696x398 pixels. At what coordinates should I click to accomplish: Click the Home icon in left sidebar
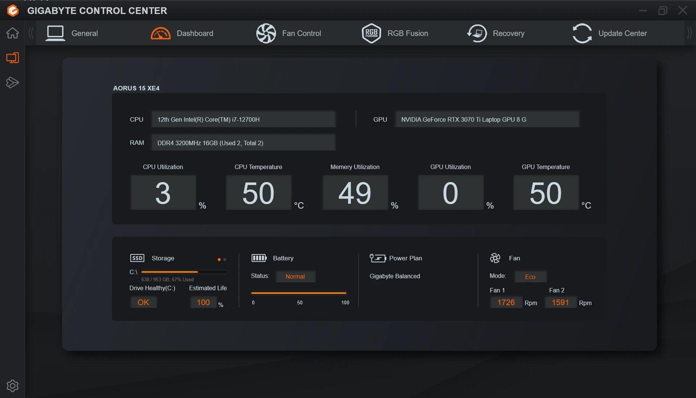tap(12, 33)
